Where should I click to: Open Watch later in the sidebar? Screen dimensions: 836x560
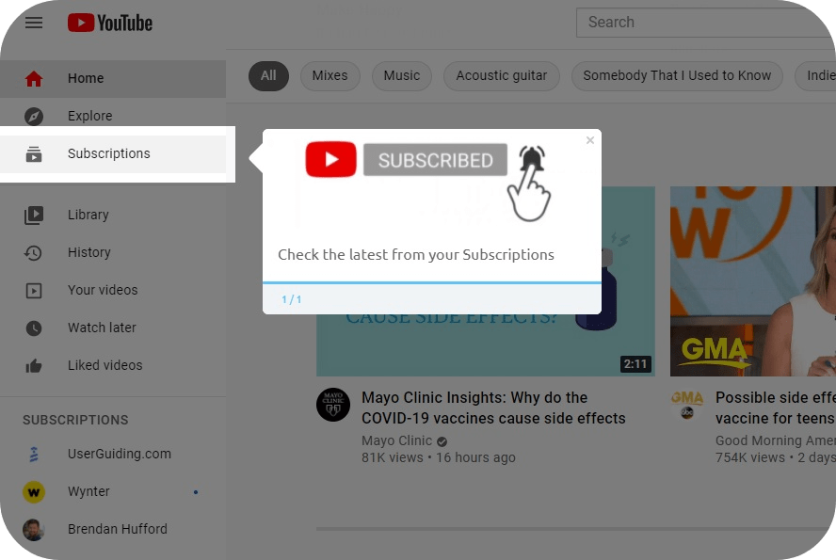pos(113,328)
